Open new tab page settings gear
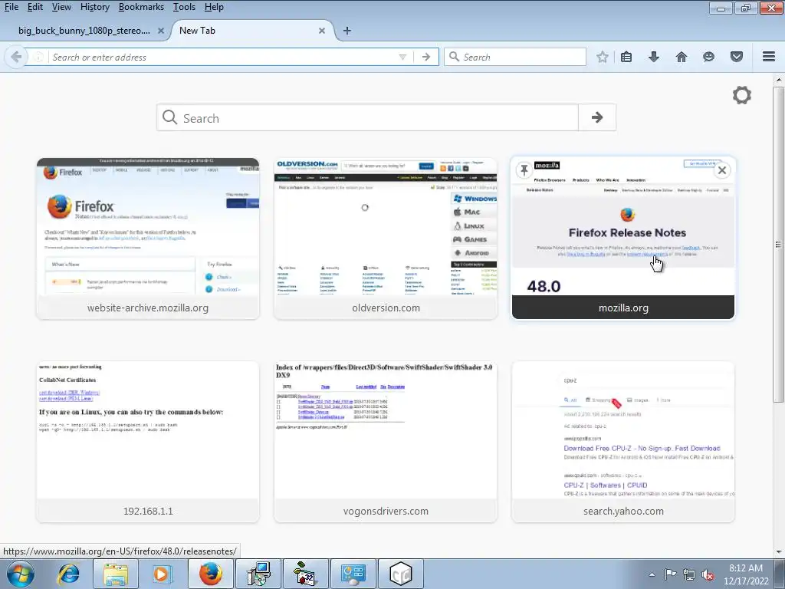This screenshot has height=589, width=785. point(742,95)
